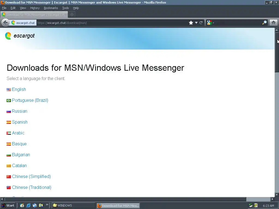This screenshot has width=279, height=209.
Task: Open the Edit menu
Action: (13, 8)
